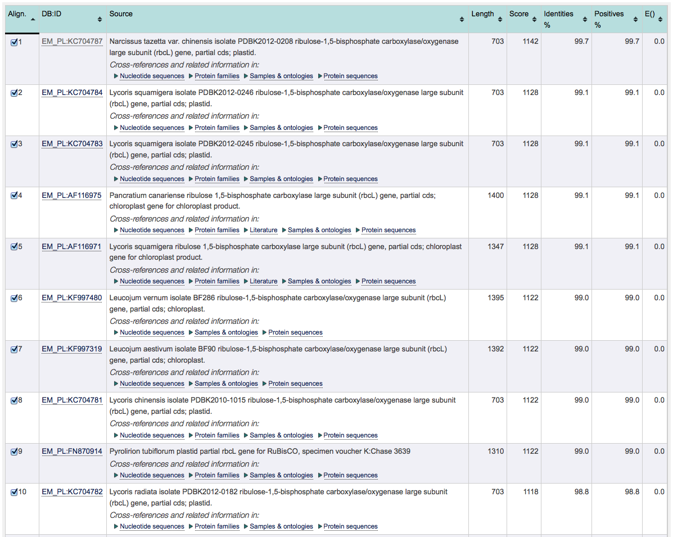Click Protein families link under KC704784
Image resolution: width=673 pixels, height=537 pixels.
(x=216, y=128)
